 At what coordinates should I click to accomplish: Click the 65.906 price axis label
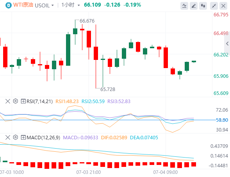[221, 76]
